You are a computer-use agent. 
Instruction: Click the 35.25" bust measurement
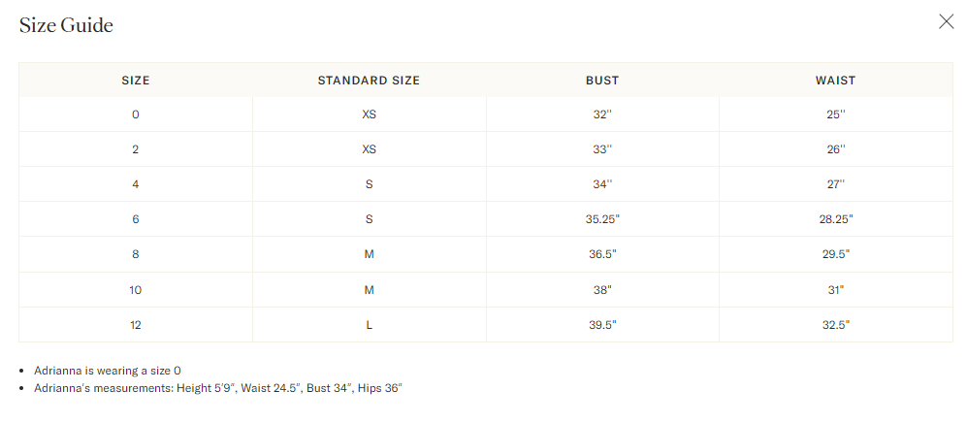coord(602,219)
